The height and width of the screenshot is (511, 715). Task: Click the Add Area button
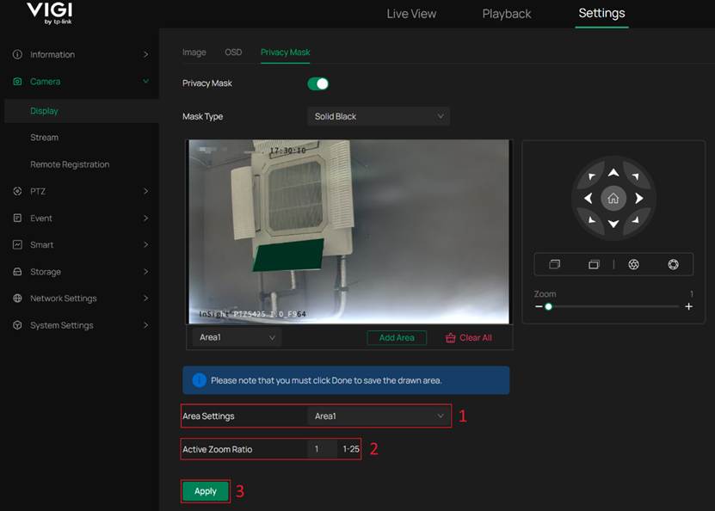pyautogui.click(x=396, y=337)
